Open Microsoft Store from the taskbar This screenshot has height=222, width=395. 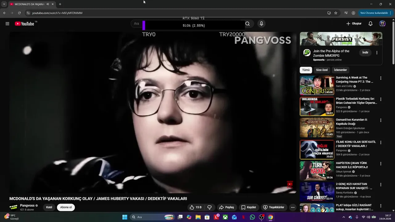point(207,217)
